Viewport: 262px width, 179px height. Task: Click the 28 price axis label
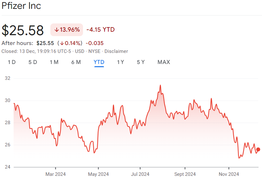click(x=8, y=123)
